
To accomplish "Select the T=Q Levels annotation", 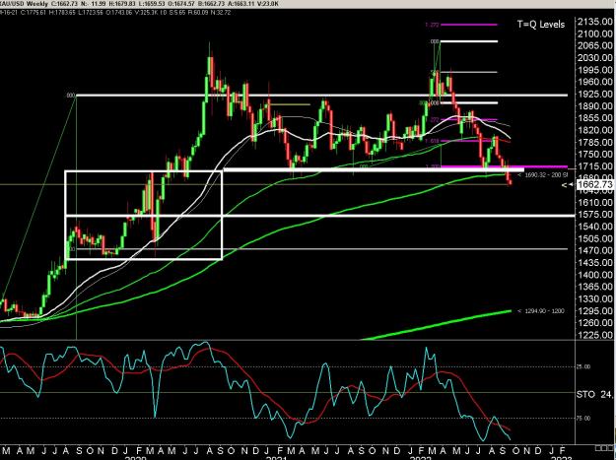I will point(540,25).
